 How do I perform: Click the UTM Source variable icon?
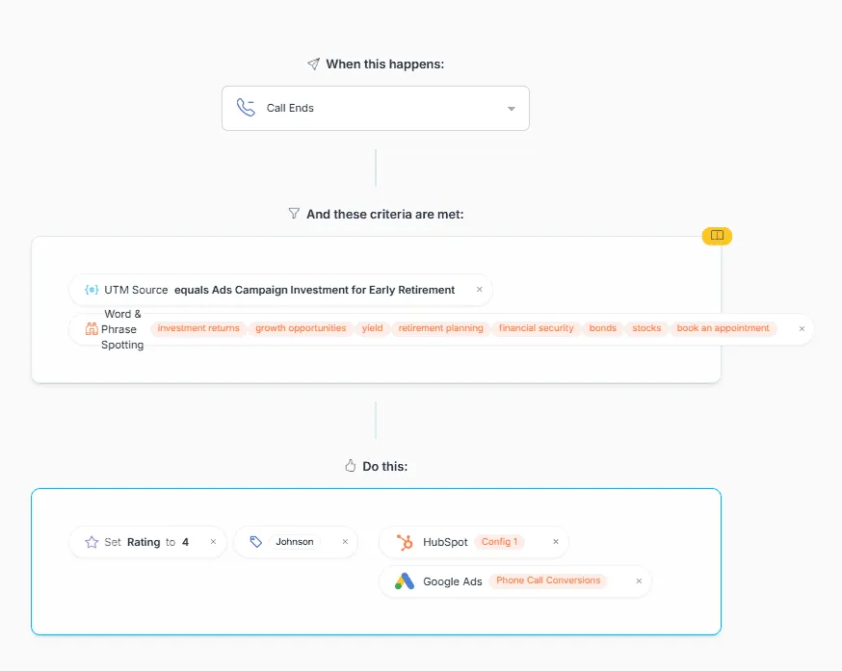pos(92,290)
